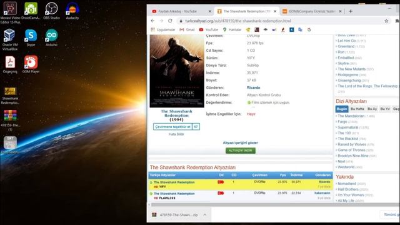Image resolution: width=400 pixels, height=225 pixels.
Task: Close the Shawshank Redemption tab
Action: 275,11
